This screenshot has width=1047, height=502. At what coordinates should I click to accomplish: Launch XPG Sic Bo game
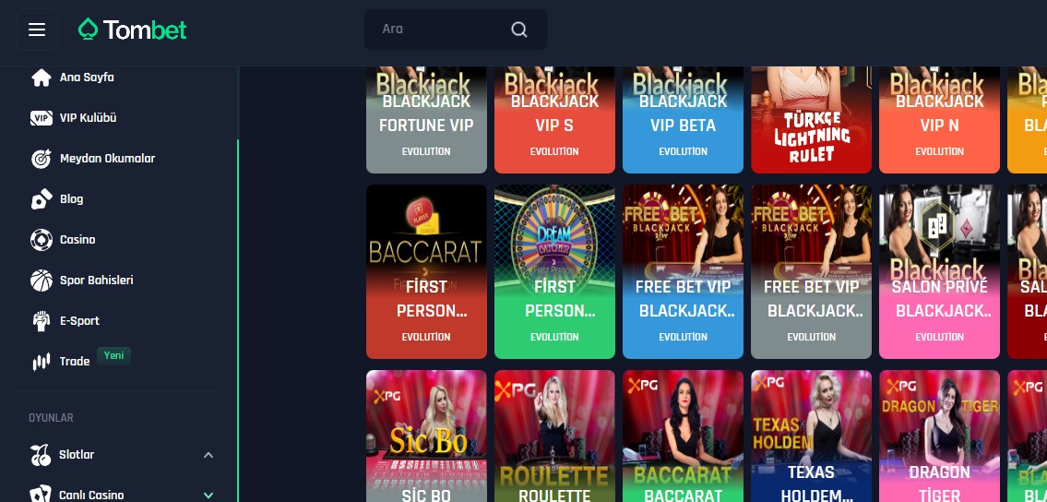coord(427,436)
